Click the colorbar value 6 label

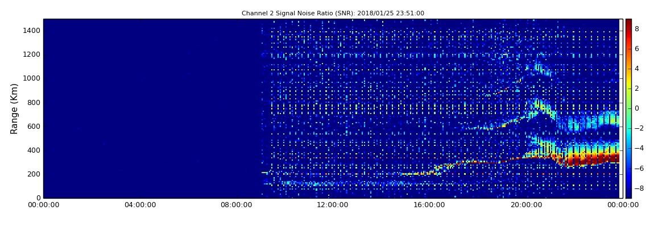coord(637,49)
